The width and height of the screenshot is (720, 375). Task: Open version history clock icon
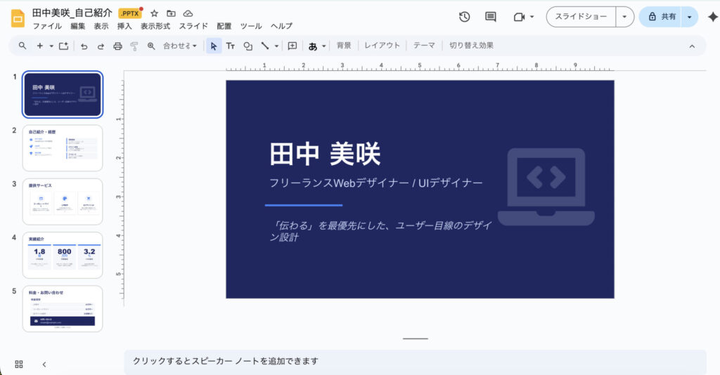(464, 17)
